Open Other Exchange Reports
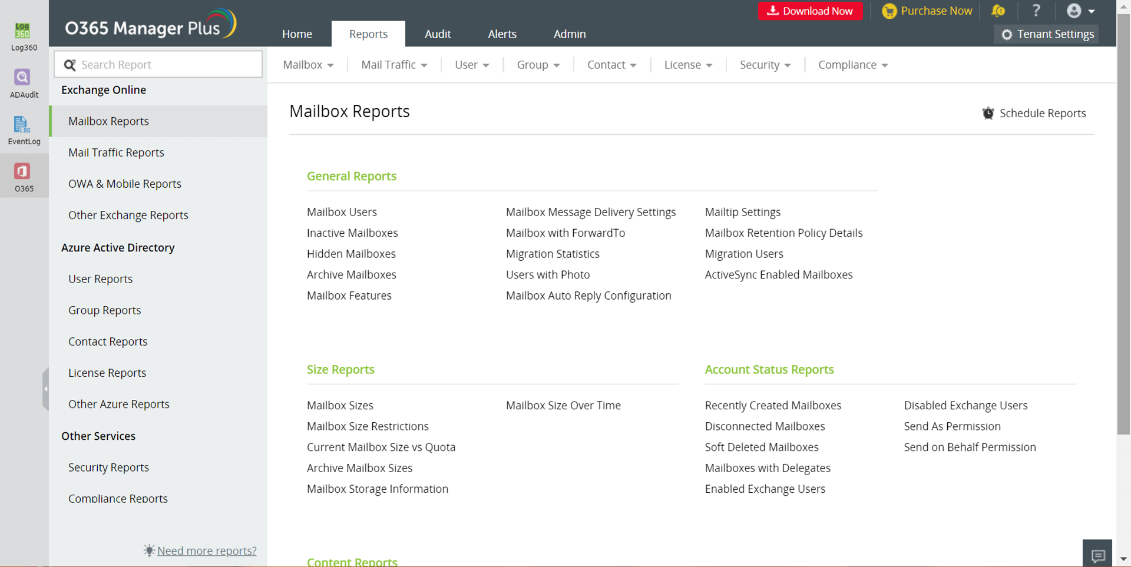Screen dimensions: 1131x567 (128, 215)
